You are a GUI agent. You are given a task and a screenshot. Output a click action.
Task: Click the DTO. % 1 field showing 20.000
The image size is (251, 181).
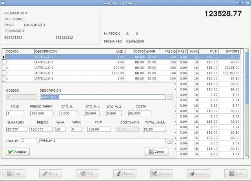pyautogui.click(x=92, y=113)
